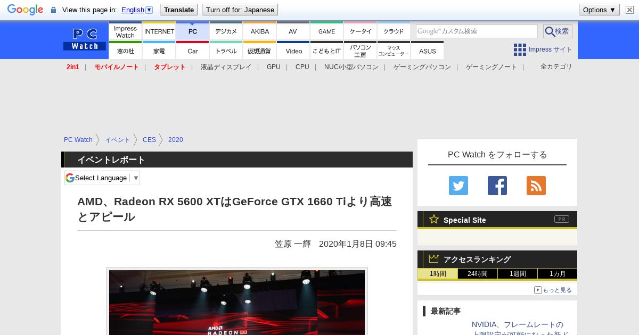Open the こどもとIT tab
The width and height of the screenshot is (639, 335).
tap(326, 51)
